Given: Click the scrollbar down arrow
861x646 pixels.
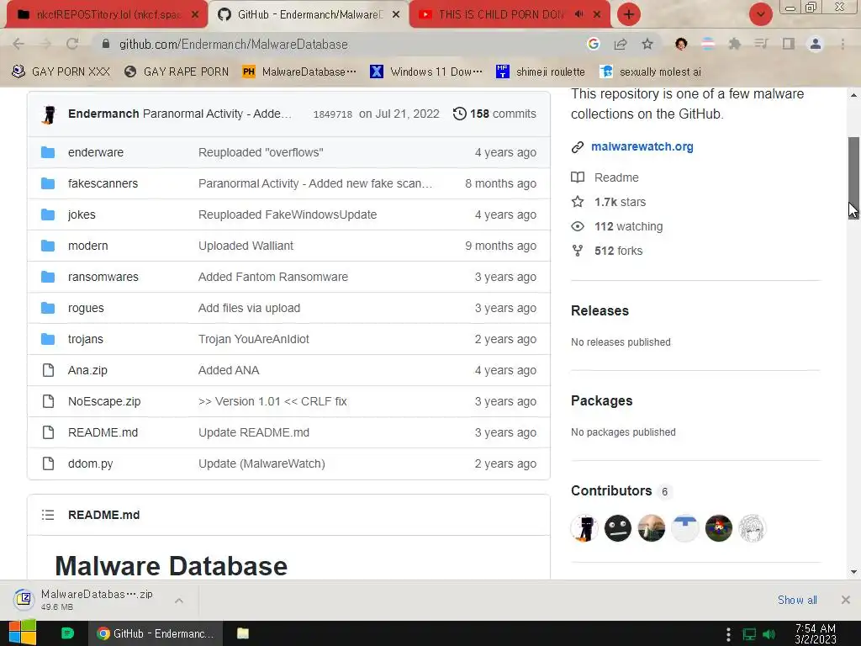Looking at the screenshot, I should [853, 572].
